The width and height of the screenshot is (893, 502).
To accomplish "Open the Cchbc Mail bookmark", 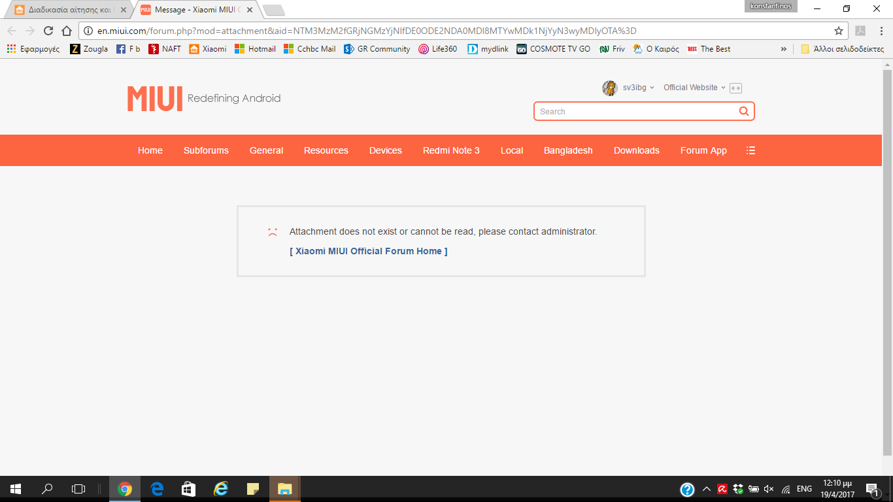I will coord(310,49).
